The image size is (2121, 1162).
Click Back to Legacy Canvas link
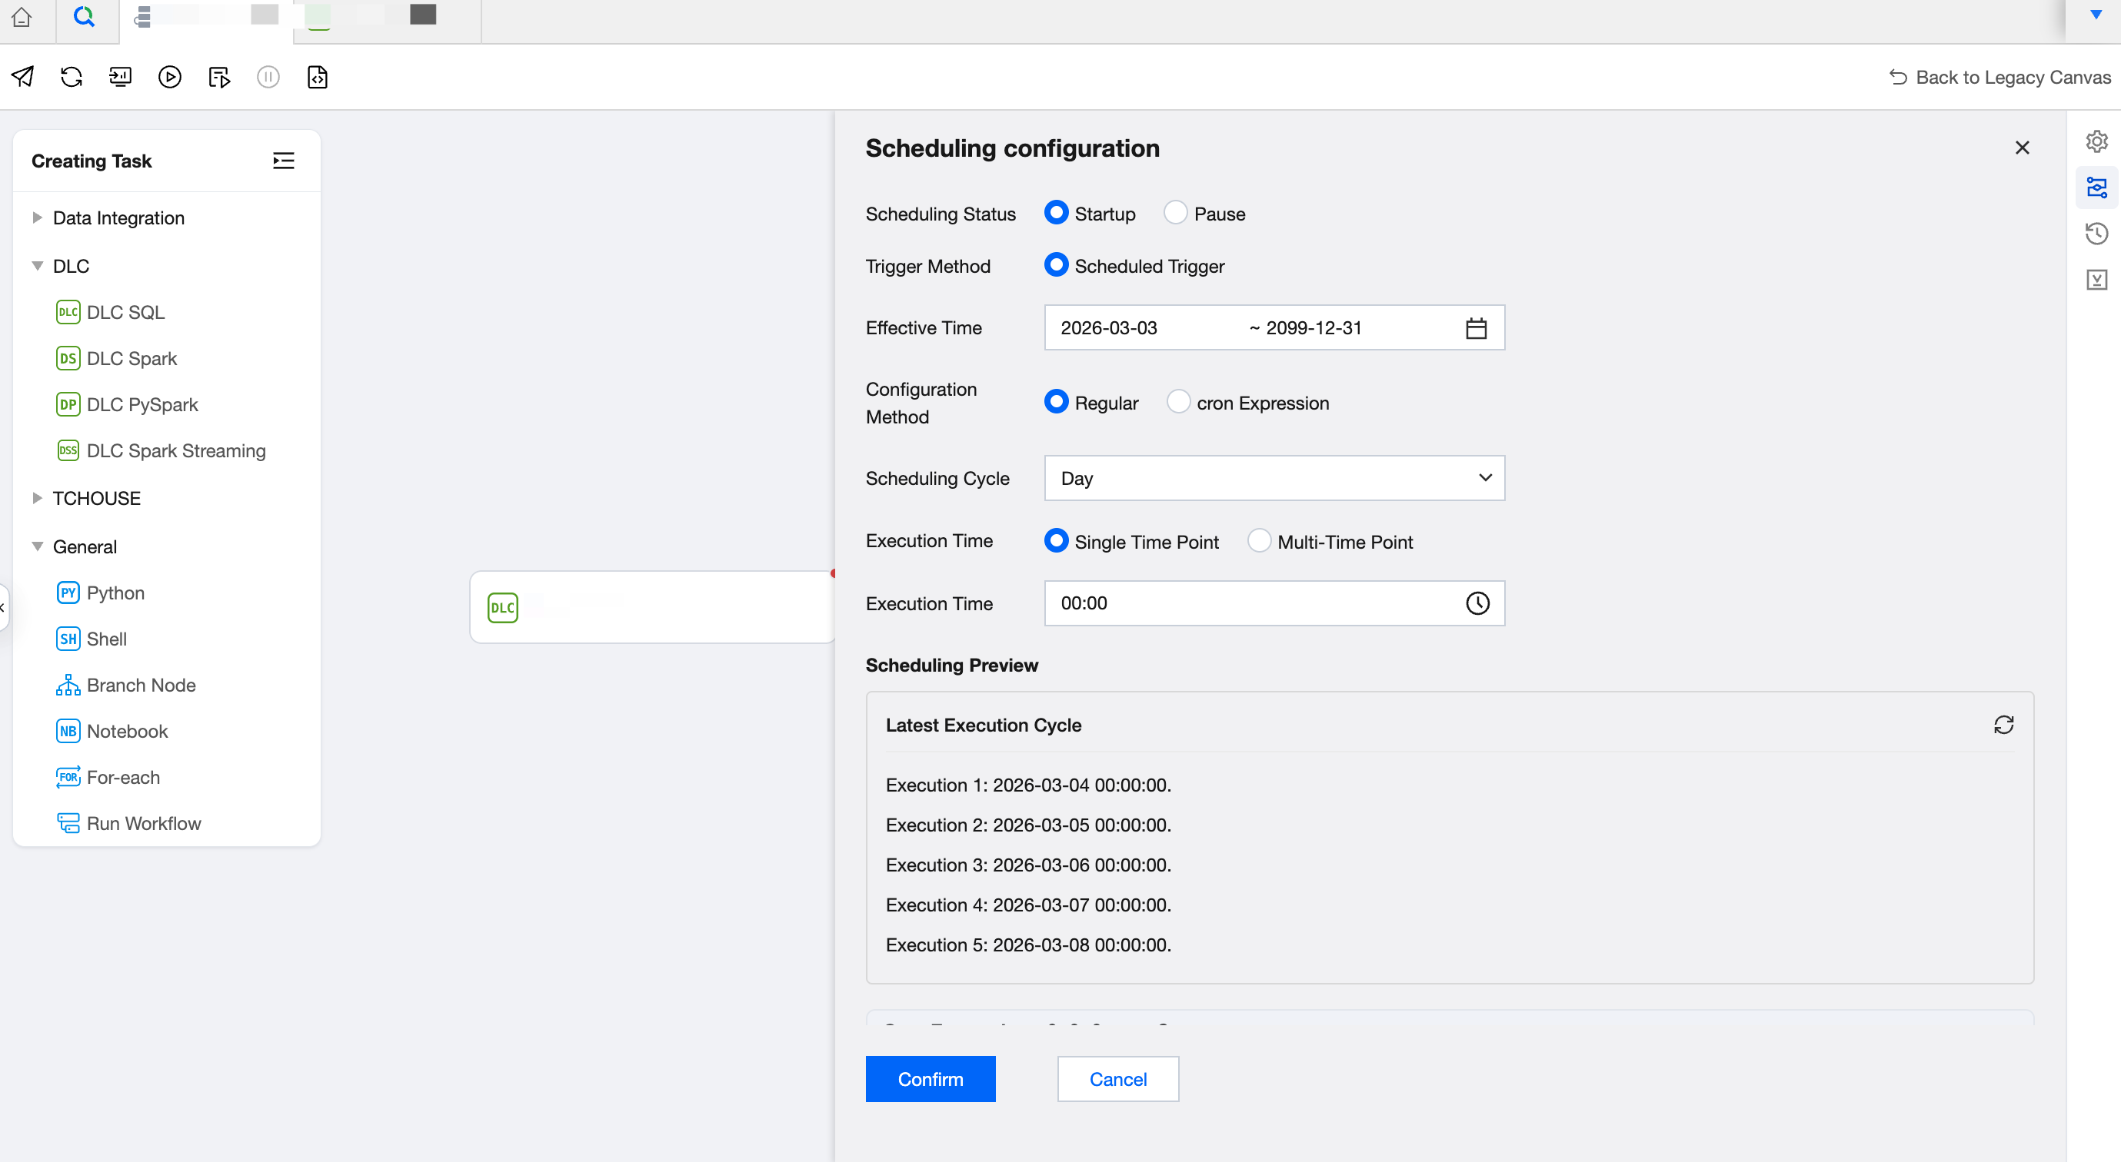(x=1999, y=78)
